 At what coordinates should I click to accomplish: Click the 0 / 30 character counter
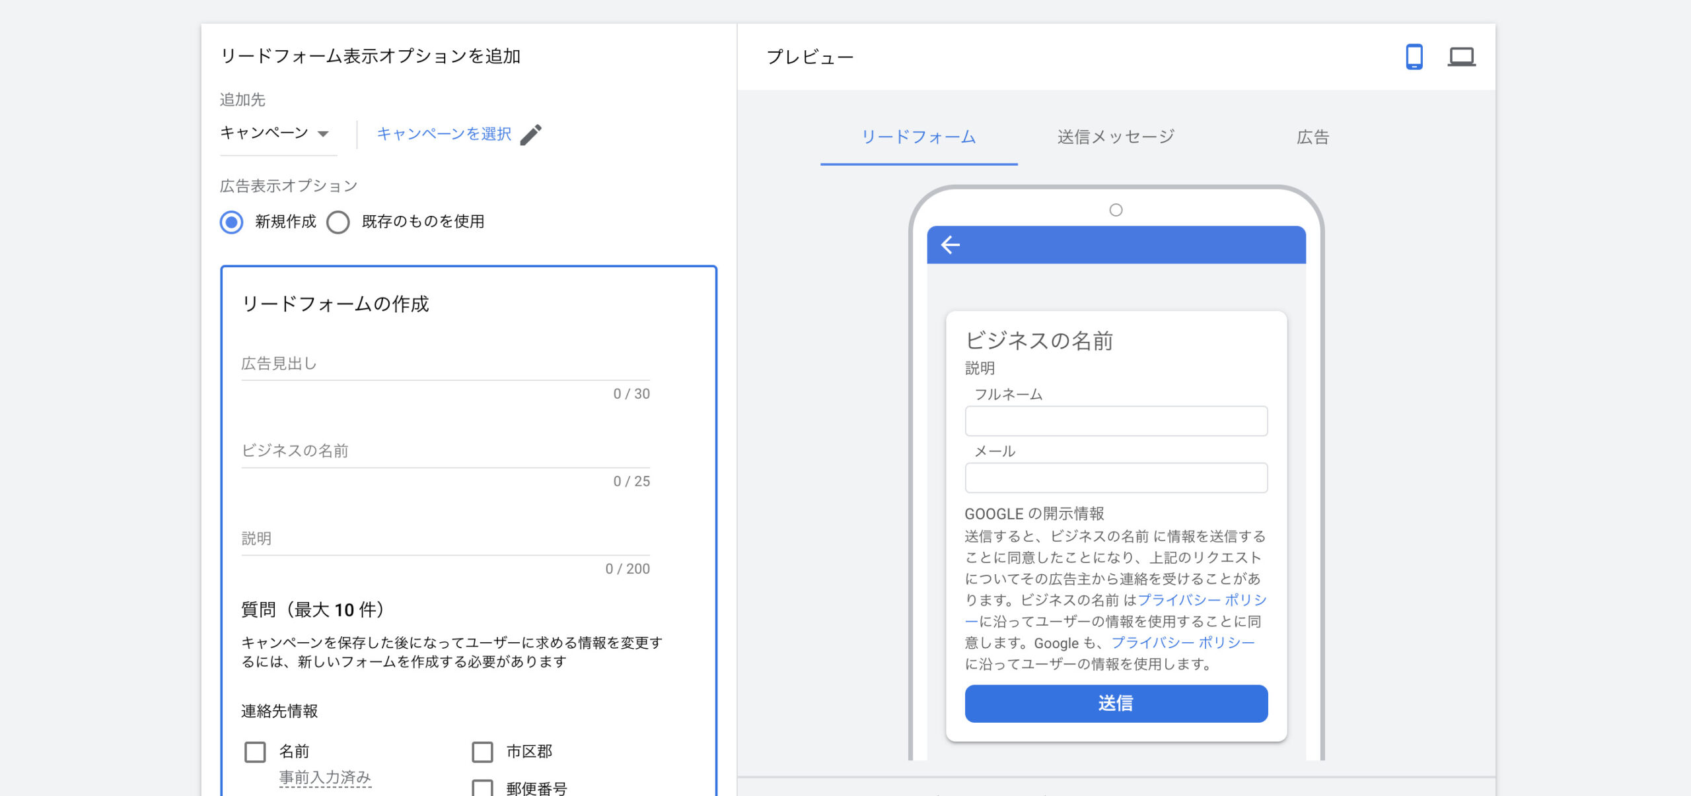pyautogui.click(x=631, y=394)
